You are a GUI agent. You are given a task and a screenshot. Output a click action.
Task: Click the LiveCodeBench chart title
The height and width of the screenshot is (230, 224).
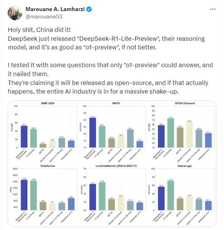click(116, 166)
